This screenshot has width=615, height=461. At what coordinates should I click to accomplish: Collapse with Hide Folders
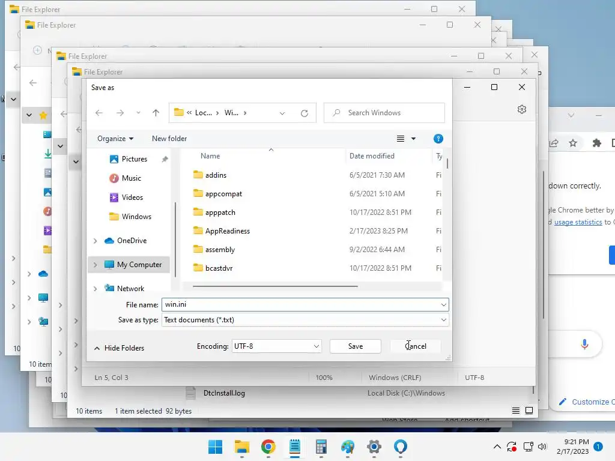tap(120, 348)
